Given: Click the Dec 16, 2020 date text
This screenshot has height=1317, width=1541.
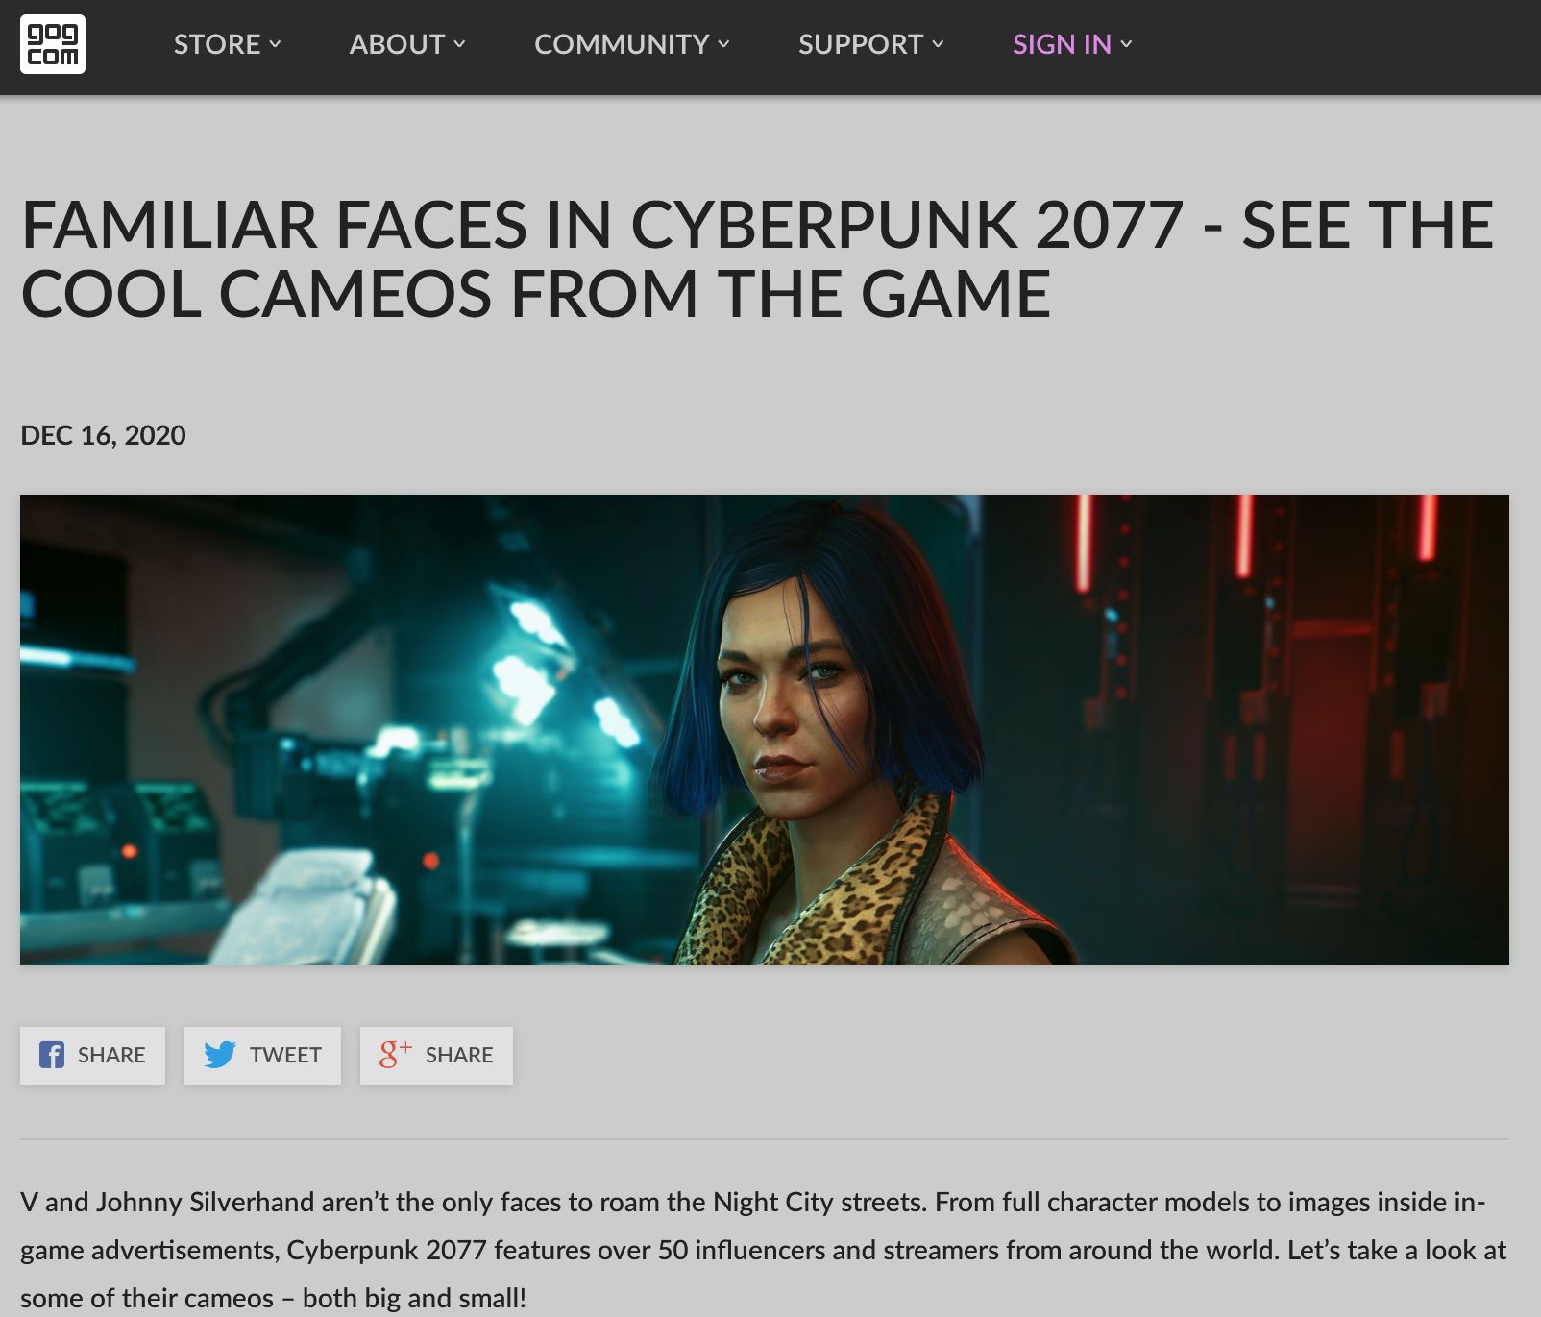Looking at the screenshot, I should (103, 435).
